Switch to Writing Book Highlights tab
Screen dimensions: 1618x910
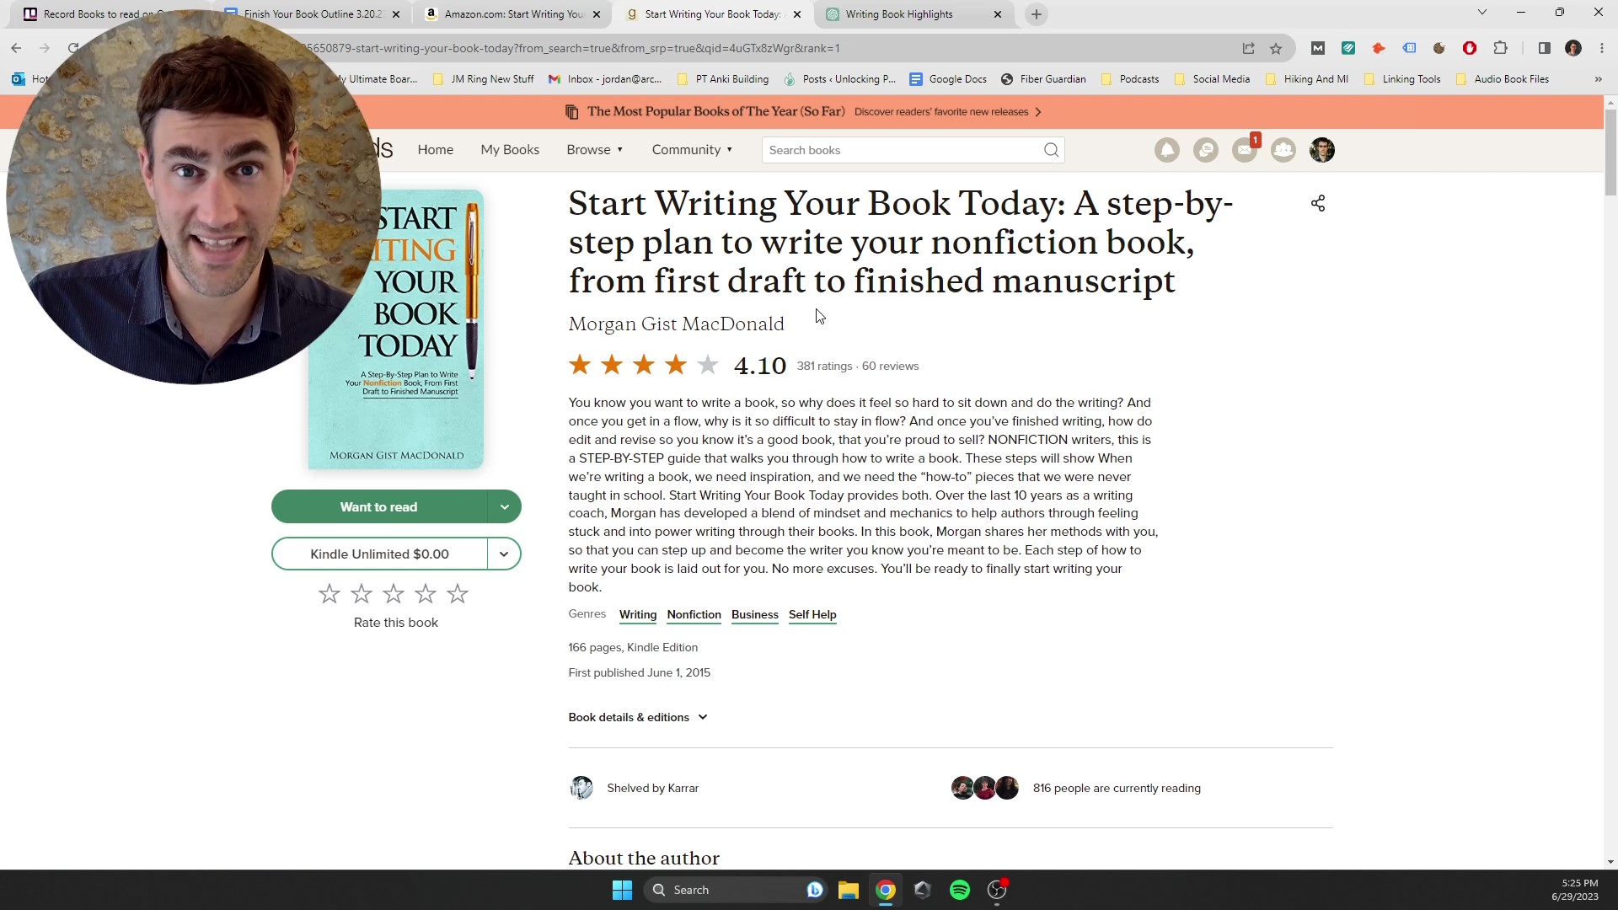(x=913, y=14)
